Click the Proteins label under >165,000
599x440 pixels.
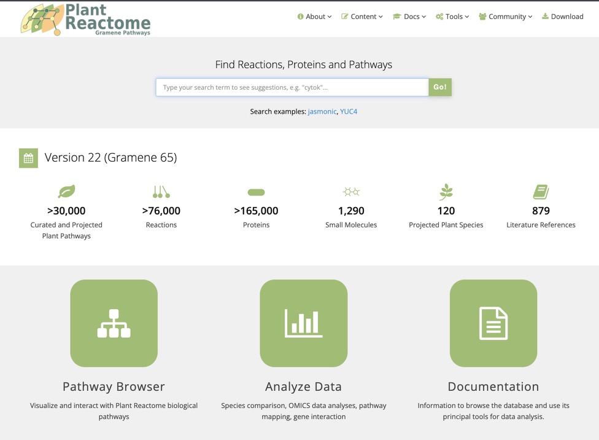click(x=256, y=225)
